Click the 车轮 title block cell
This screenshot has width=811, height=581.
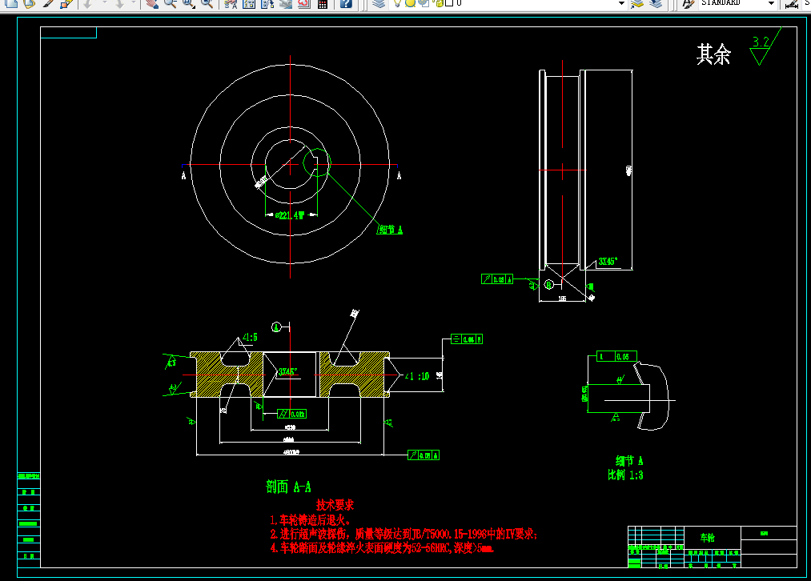coord(707,538)
